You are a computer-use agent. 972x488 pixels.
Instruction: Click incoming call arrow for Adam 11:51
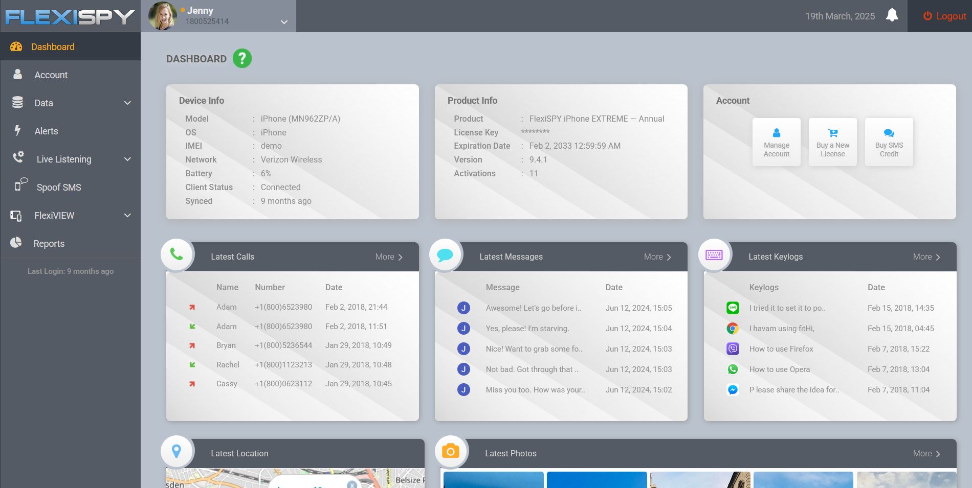[x=192, y=326]
